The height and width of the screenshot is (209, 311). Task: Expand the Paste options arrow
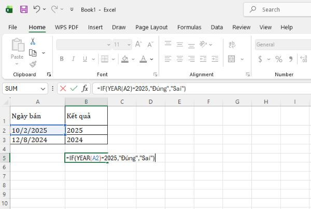click(17, 64)
